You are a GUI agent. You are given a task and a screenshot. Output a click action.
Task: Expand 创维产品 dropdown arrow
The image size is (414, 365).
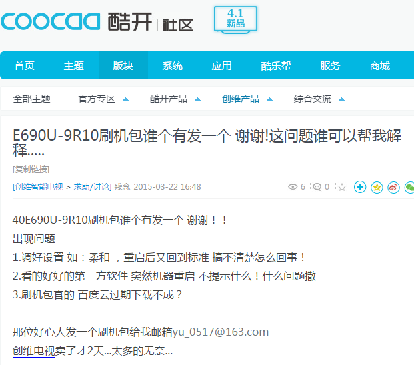[269, 99]
